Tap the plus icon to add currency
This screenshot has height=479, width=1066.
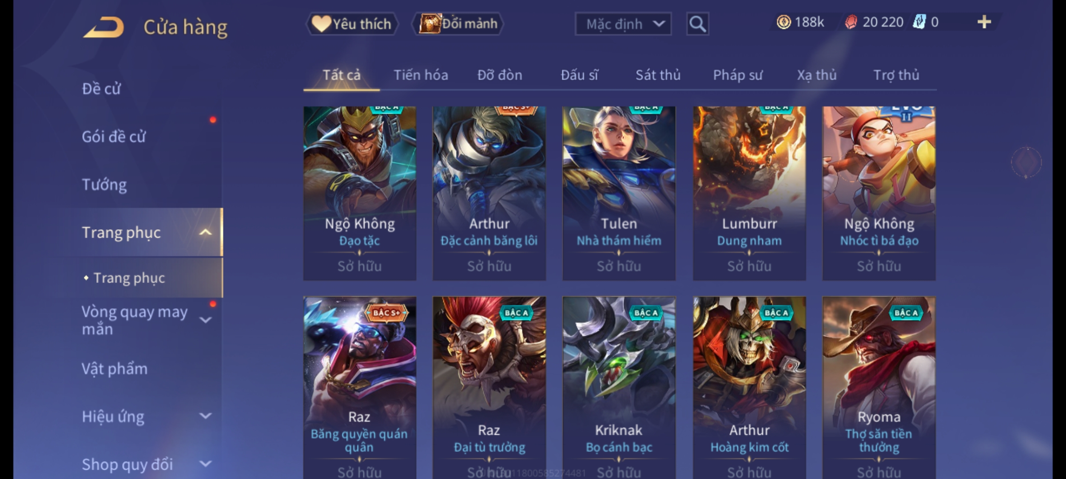pyautogui.click(x=984, y=22)
